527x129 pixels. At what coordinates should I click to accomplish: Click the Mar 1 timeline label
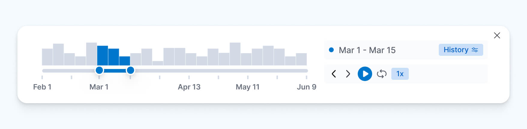pyautogui.click(x=99, y=87)
